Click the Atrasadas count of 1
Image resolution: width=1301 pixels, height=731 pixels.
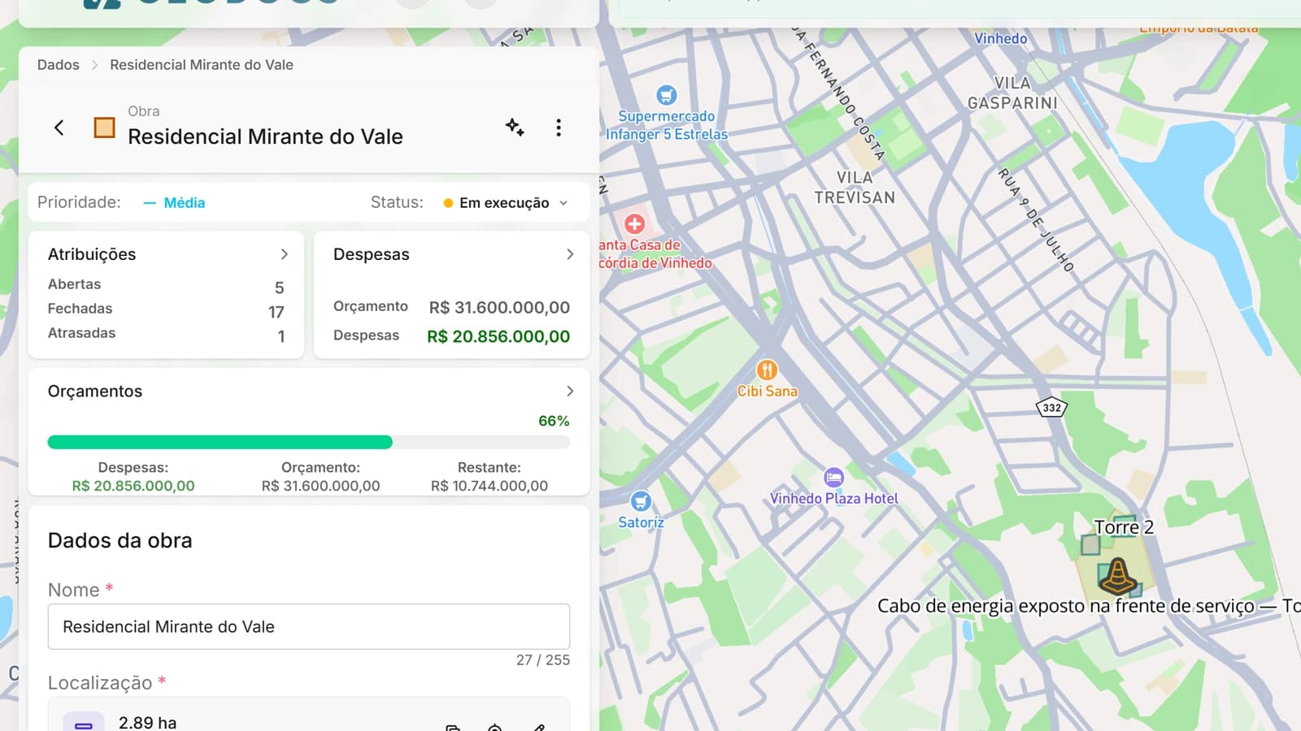click(x=281, y=336)
